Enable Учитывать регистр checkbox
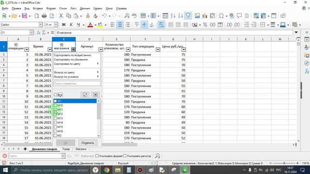The width and height of the screenshot is (310, 174). coord(125,156)
